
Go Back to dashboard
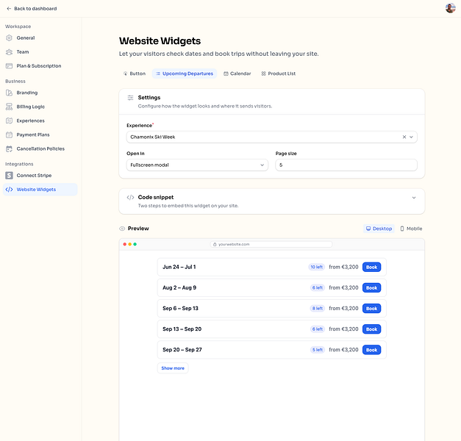click(x=32, y=9)
